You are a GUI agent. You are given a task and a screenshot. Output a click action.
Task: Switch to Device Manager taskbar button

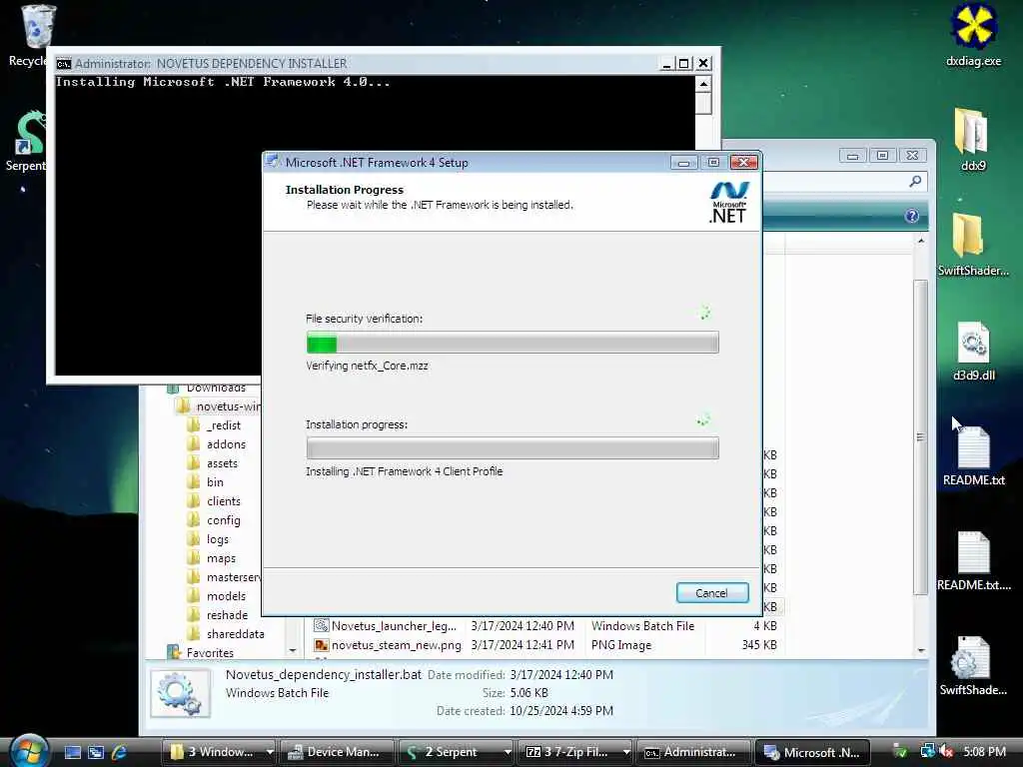tap(337, 752)
